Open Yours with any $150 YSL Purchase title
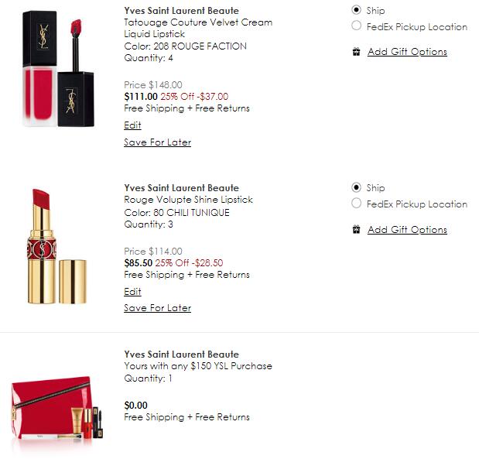The width and height of the screenshot is (479, 459). point(198,366)
